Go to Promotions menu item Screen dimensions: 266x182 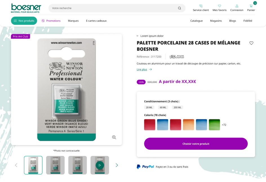pyautogui.click(x=51, y=21)
